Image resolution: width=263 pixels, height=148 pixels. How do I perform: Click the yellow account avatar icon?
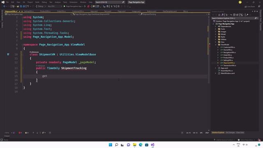click(x=240, y=2)
